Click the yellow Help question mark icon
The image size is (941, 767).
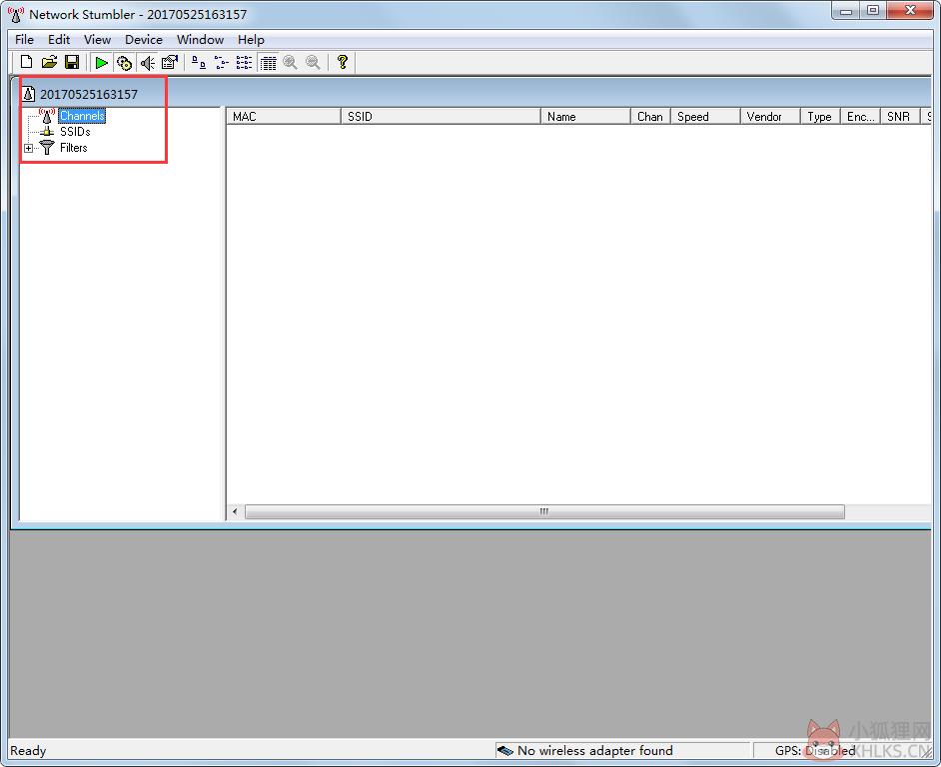tap(343, 62)
